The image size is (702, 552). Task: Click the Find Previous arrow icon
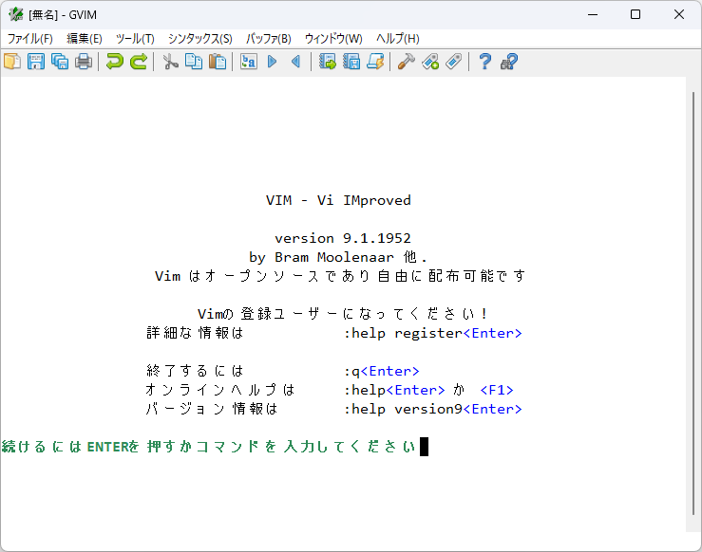click(296, 62)
